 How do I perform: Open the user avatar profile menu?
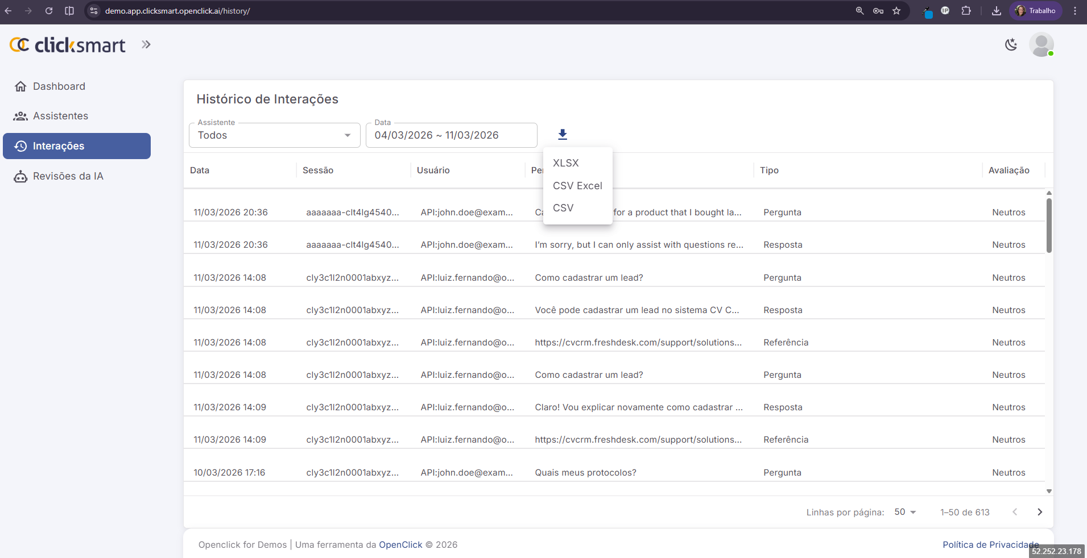point(1041,45)
